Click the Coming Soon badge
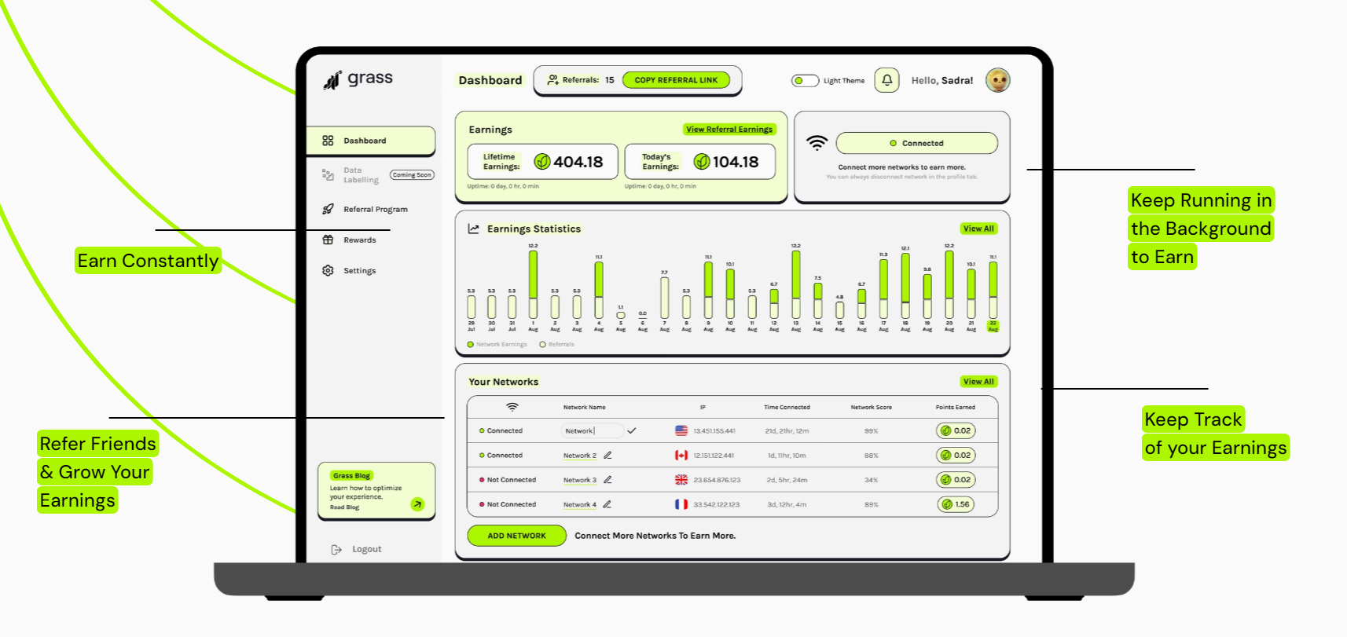Screen dimensions: 1347x637 coord(412,175)
